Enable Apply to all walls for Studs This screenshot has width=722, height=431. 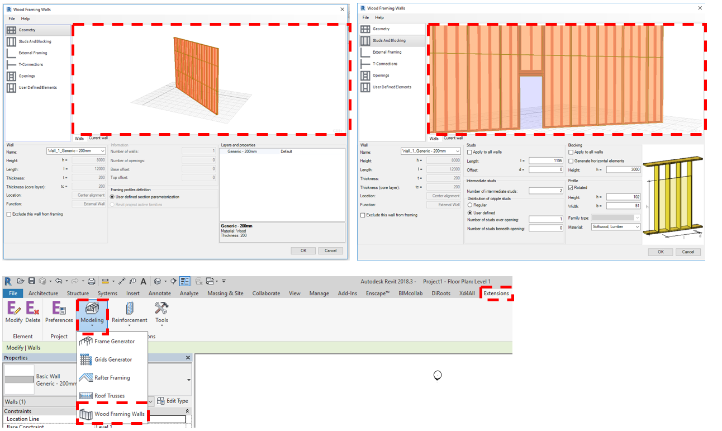coord(470,152)
